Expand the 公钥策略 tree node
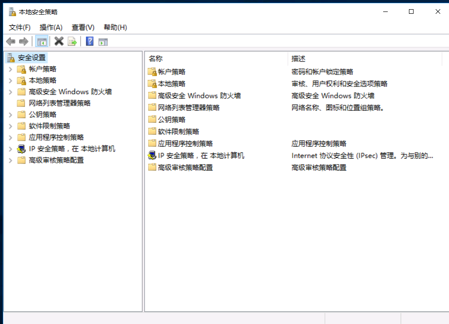449x324 pixels. pyautogui.click(x=10, y=115)
